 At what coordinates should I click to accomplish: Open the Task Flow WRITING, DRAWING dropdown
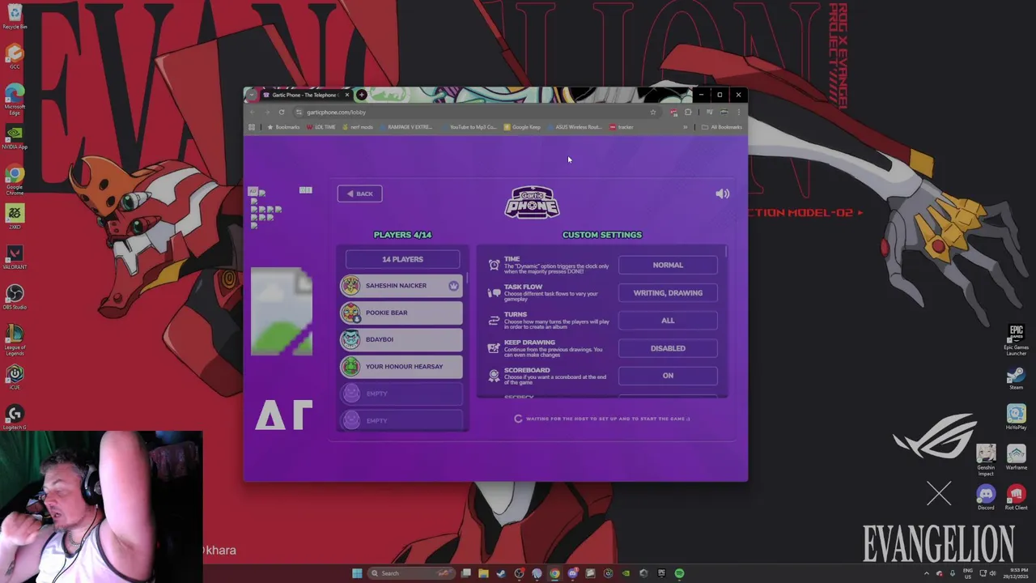pyautogui.click(x=668, y=293)
